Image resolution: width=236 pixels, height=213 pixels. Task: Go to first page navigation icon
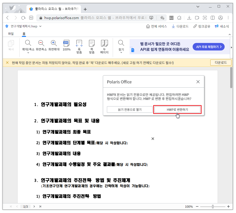tap(11, 206)
